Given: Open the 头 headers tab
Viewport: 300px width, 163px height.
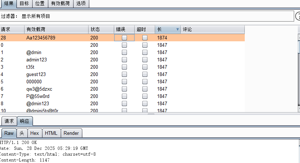Looking at the screenshot, I should (22, 133).
